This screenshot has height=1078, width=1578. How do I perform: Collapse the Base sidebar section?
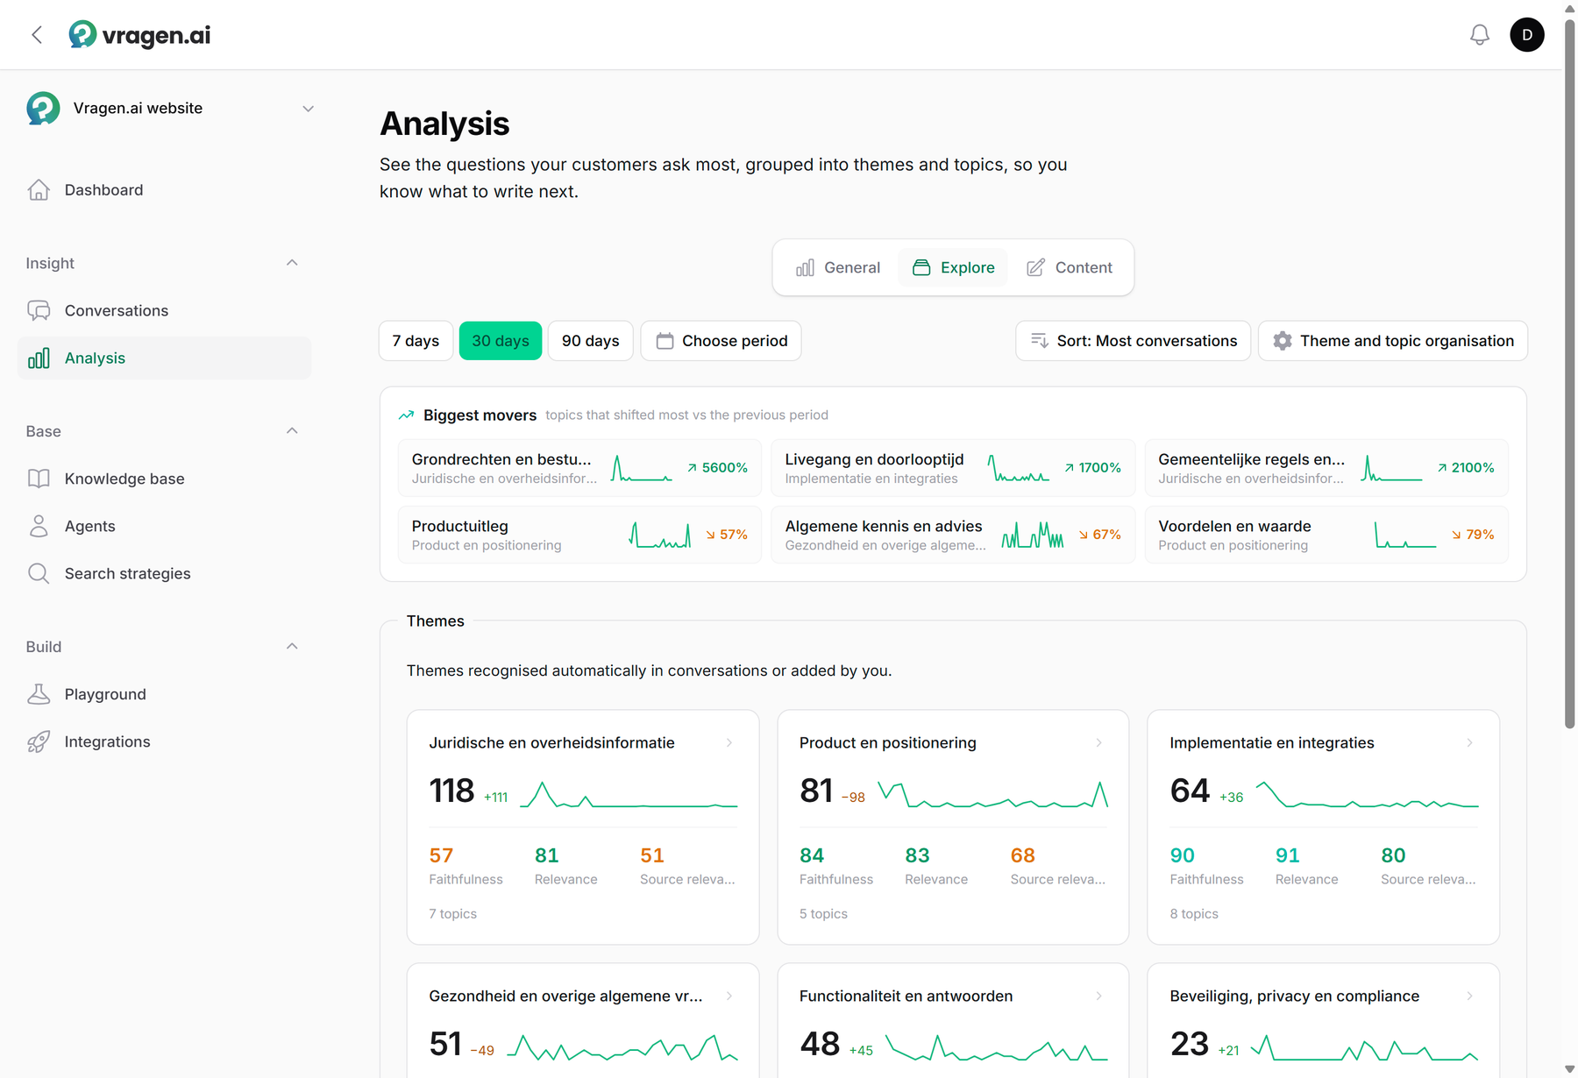pyautogui.click(x=292, y=431)
